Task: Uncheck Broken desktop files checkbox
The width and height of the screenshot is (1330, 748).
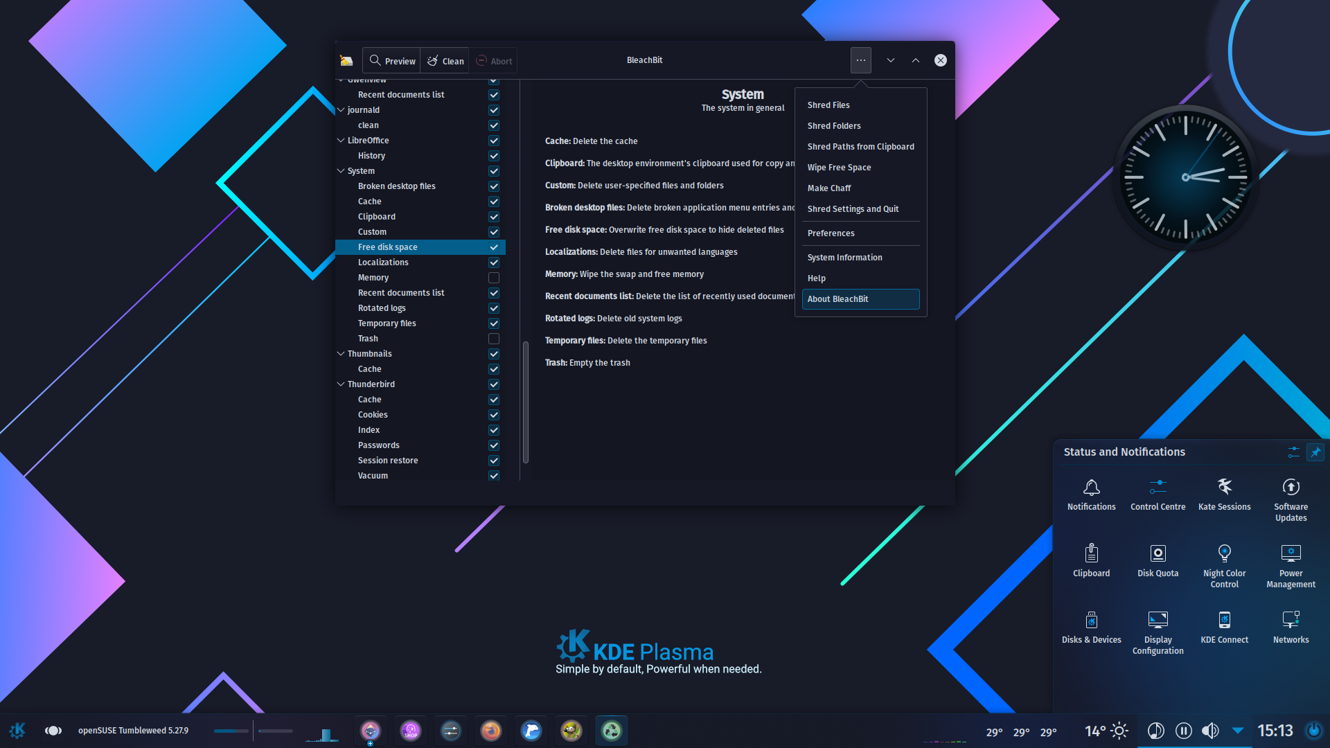Action: [x=494, y=186]
